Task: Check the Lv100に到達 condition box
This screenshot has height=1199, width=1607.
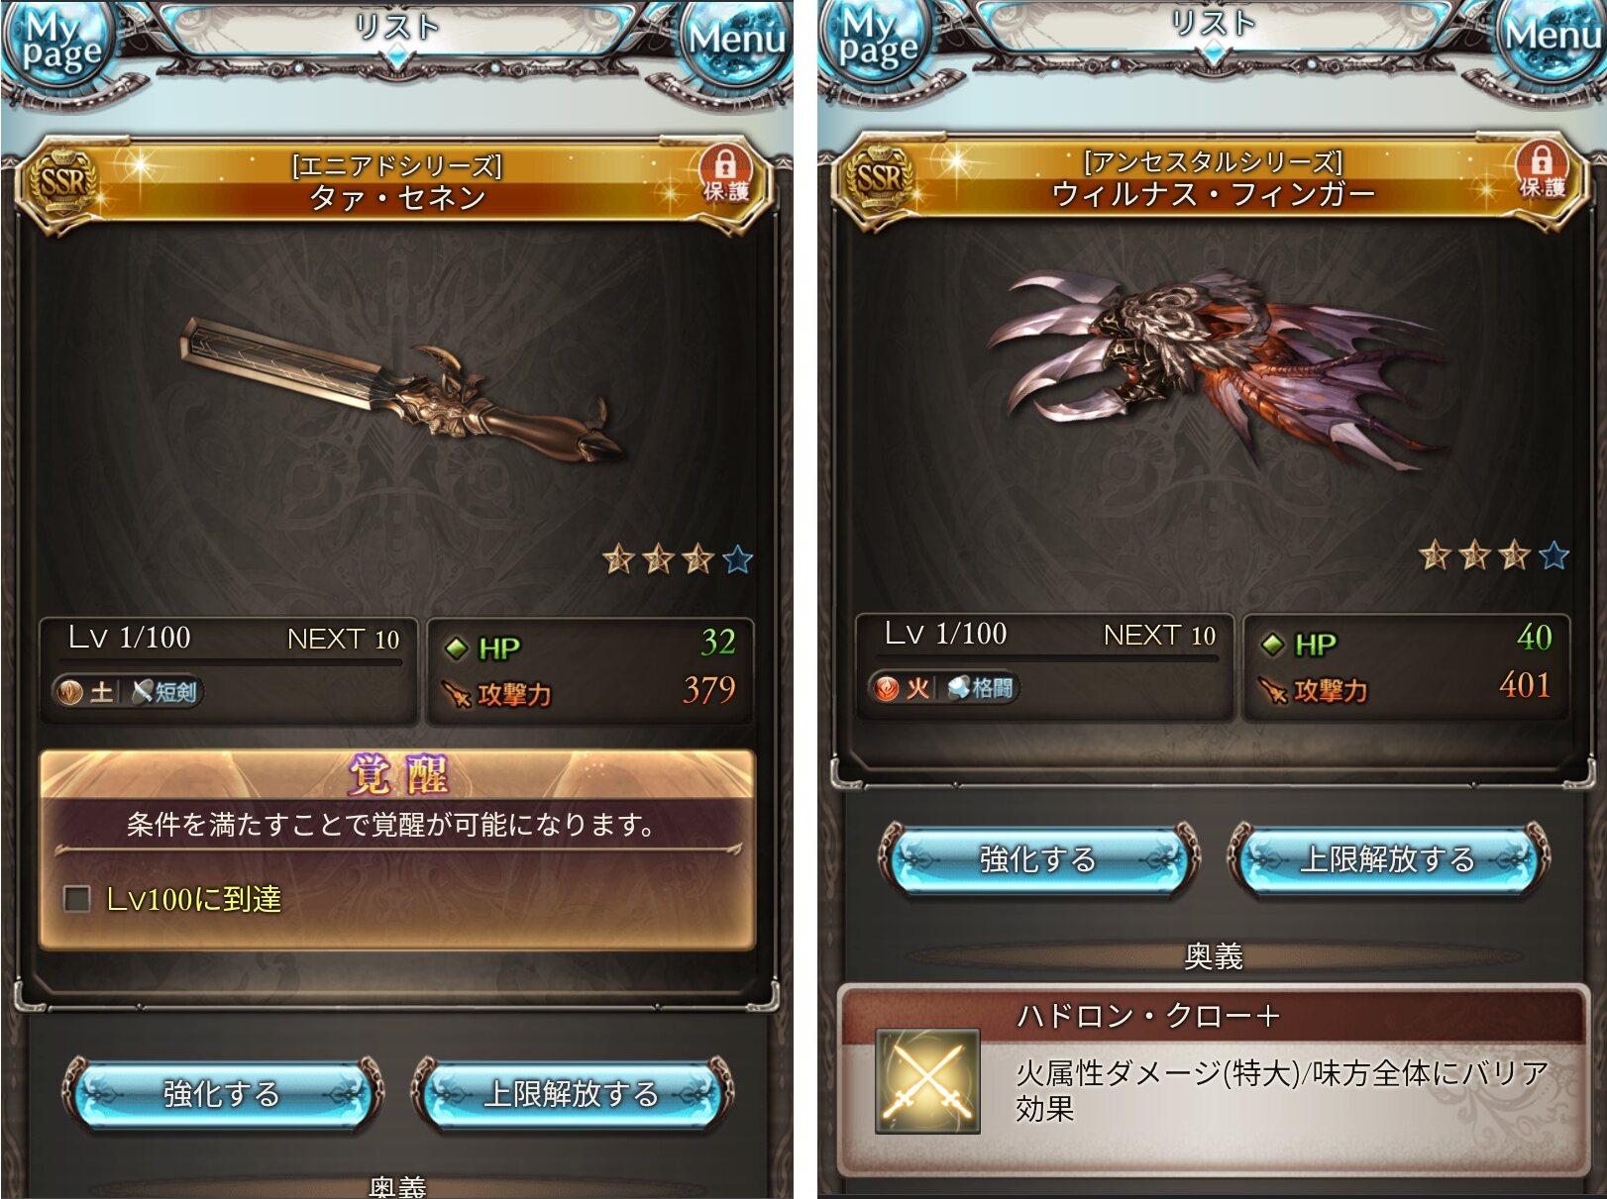Action: pos(76,898)
